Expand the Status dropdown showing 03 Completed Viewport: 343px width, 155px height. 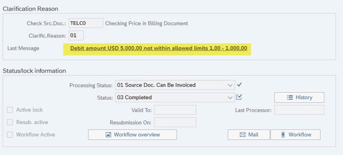(230, 97)
